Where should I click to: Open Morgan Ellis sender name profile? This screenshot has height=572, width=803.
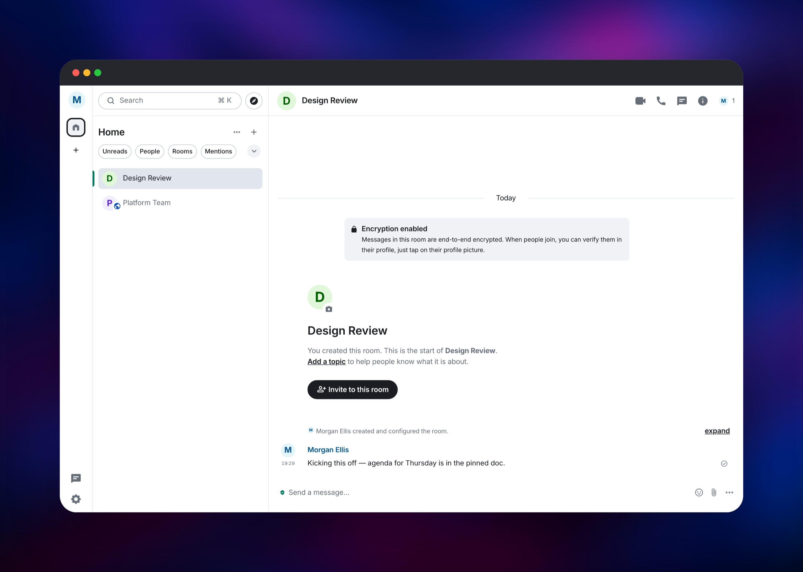coord(328,450)
